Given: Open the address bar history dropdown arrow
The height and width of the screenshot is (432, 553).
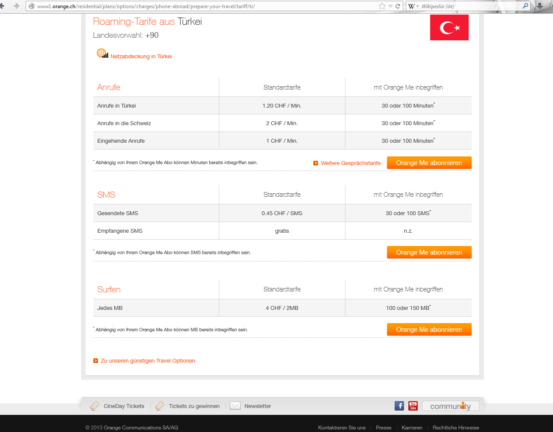Looking at the screenshot, I should (390, 6).
